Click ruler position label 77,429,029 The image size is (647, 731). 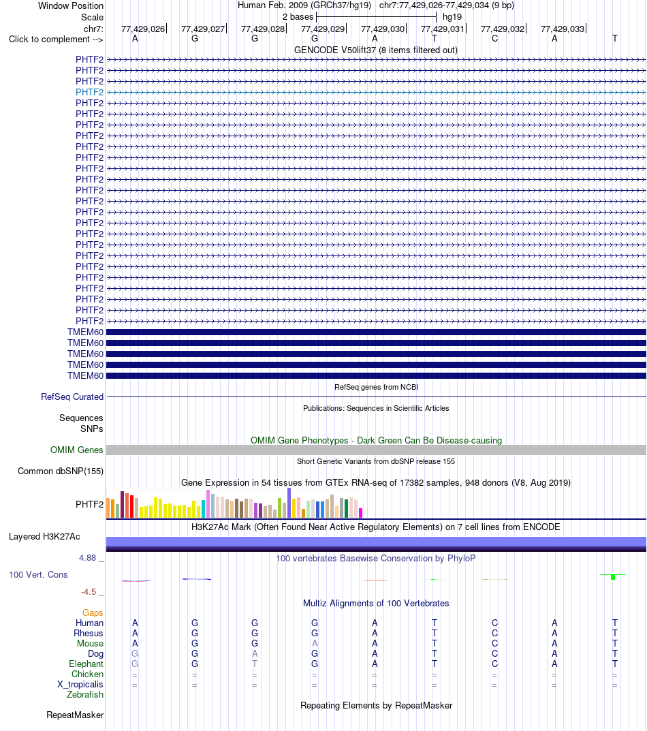click(323, 29)
